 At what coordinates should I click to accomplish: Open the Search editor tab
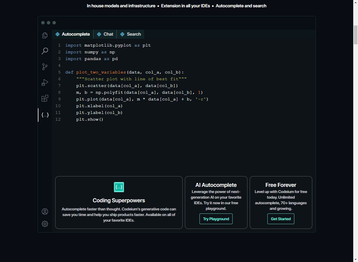(130, 34)
